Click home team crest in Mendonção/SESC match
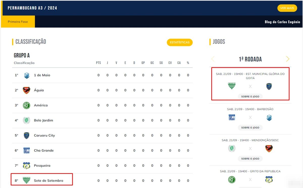This screenshot has width=303, height=188. pos(232,148)
